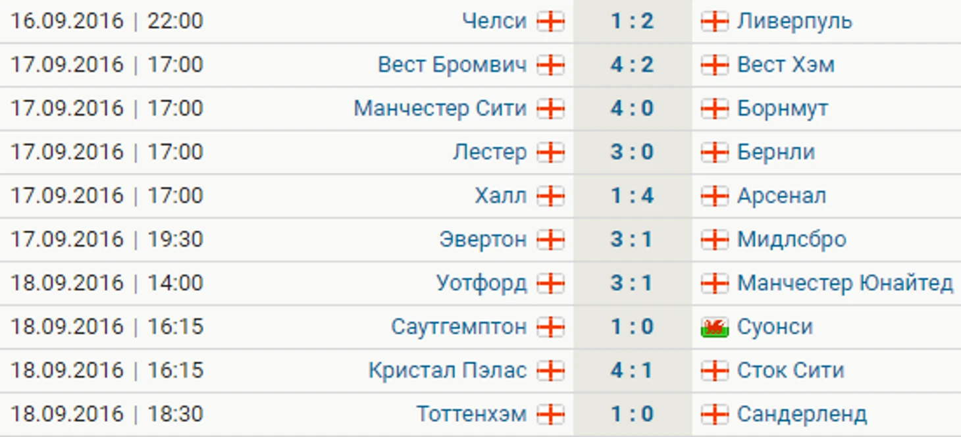The width and height of the screenshot is (961, 437).
Task: Click the England flag beside Челси
Action: [550, 22]
